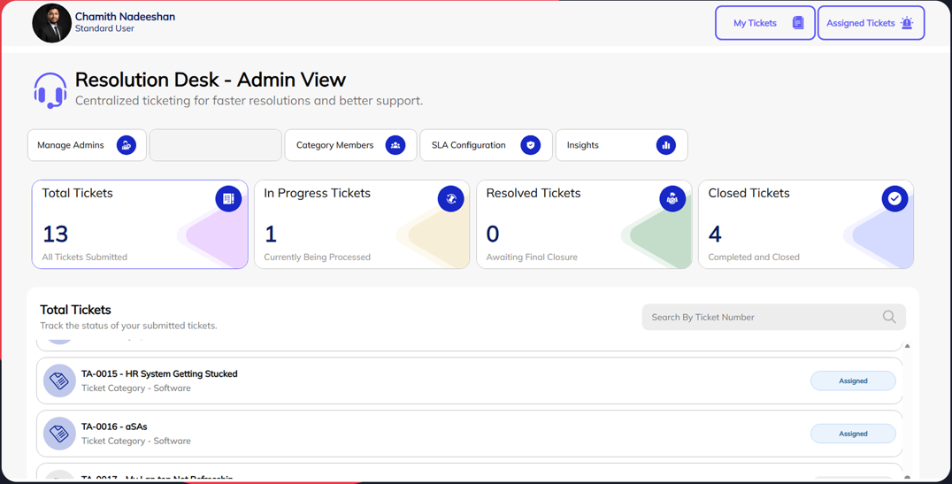Open the Assigned Tickets button
Viewport: 952px width, 484px height.
coord(871,23)
